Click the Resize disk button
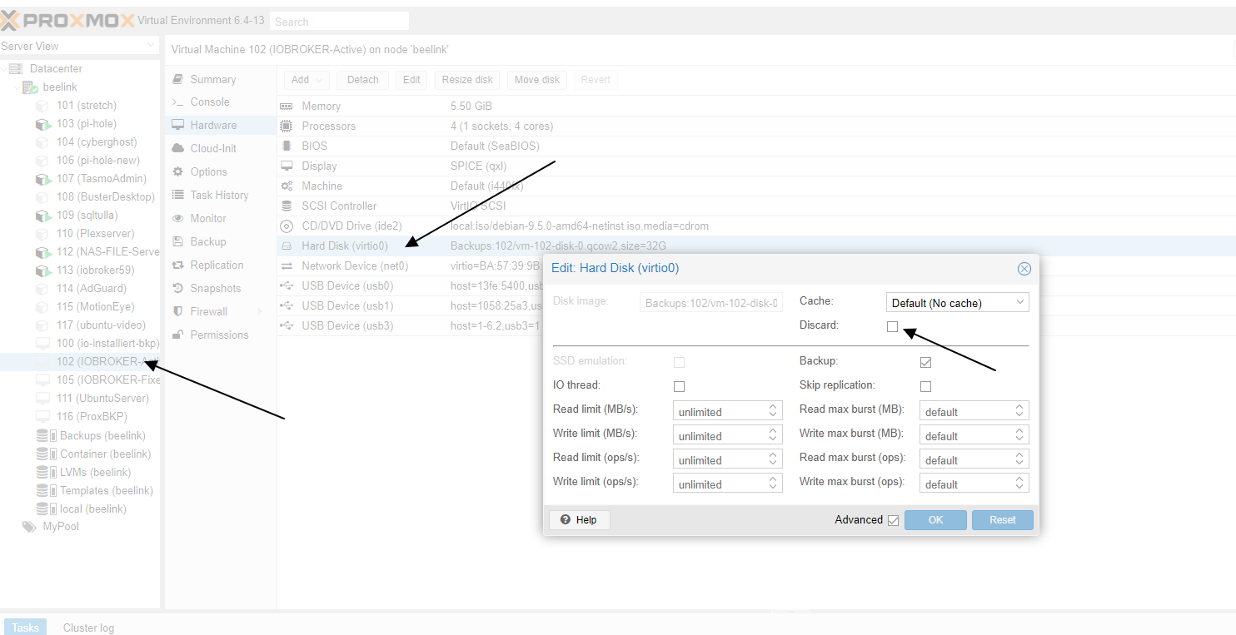1236x635 pixels. click(x=467, y=80)
